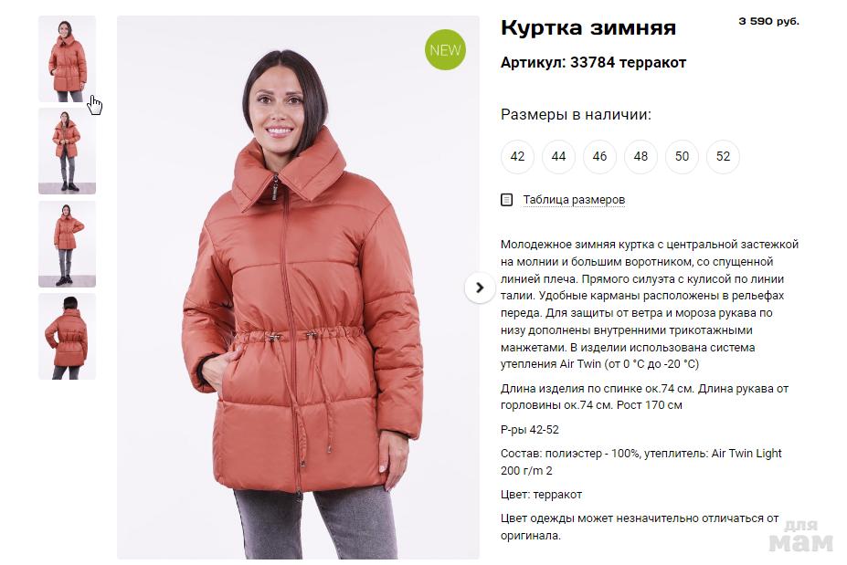Select size 44
The image size is (847, 565).
click(x=558, y=156)
